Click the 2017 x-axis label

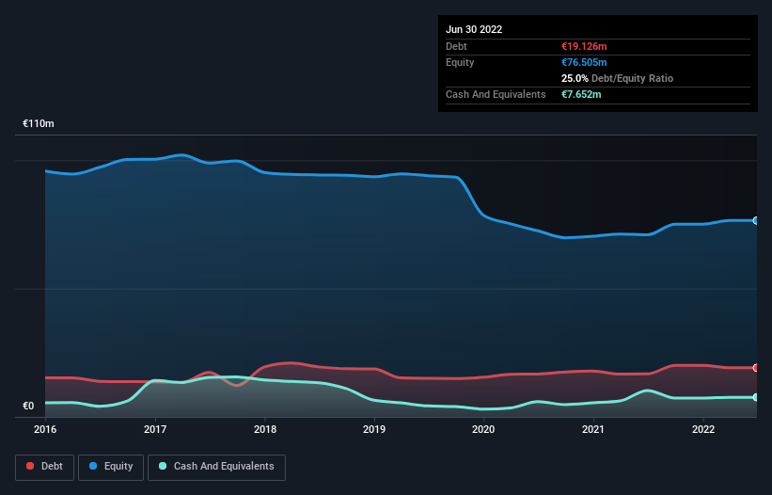point(155,429)
